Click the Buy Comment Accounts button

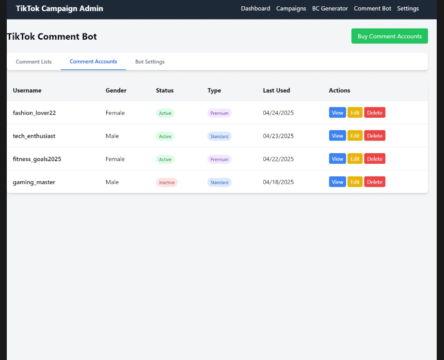point(389,36)
